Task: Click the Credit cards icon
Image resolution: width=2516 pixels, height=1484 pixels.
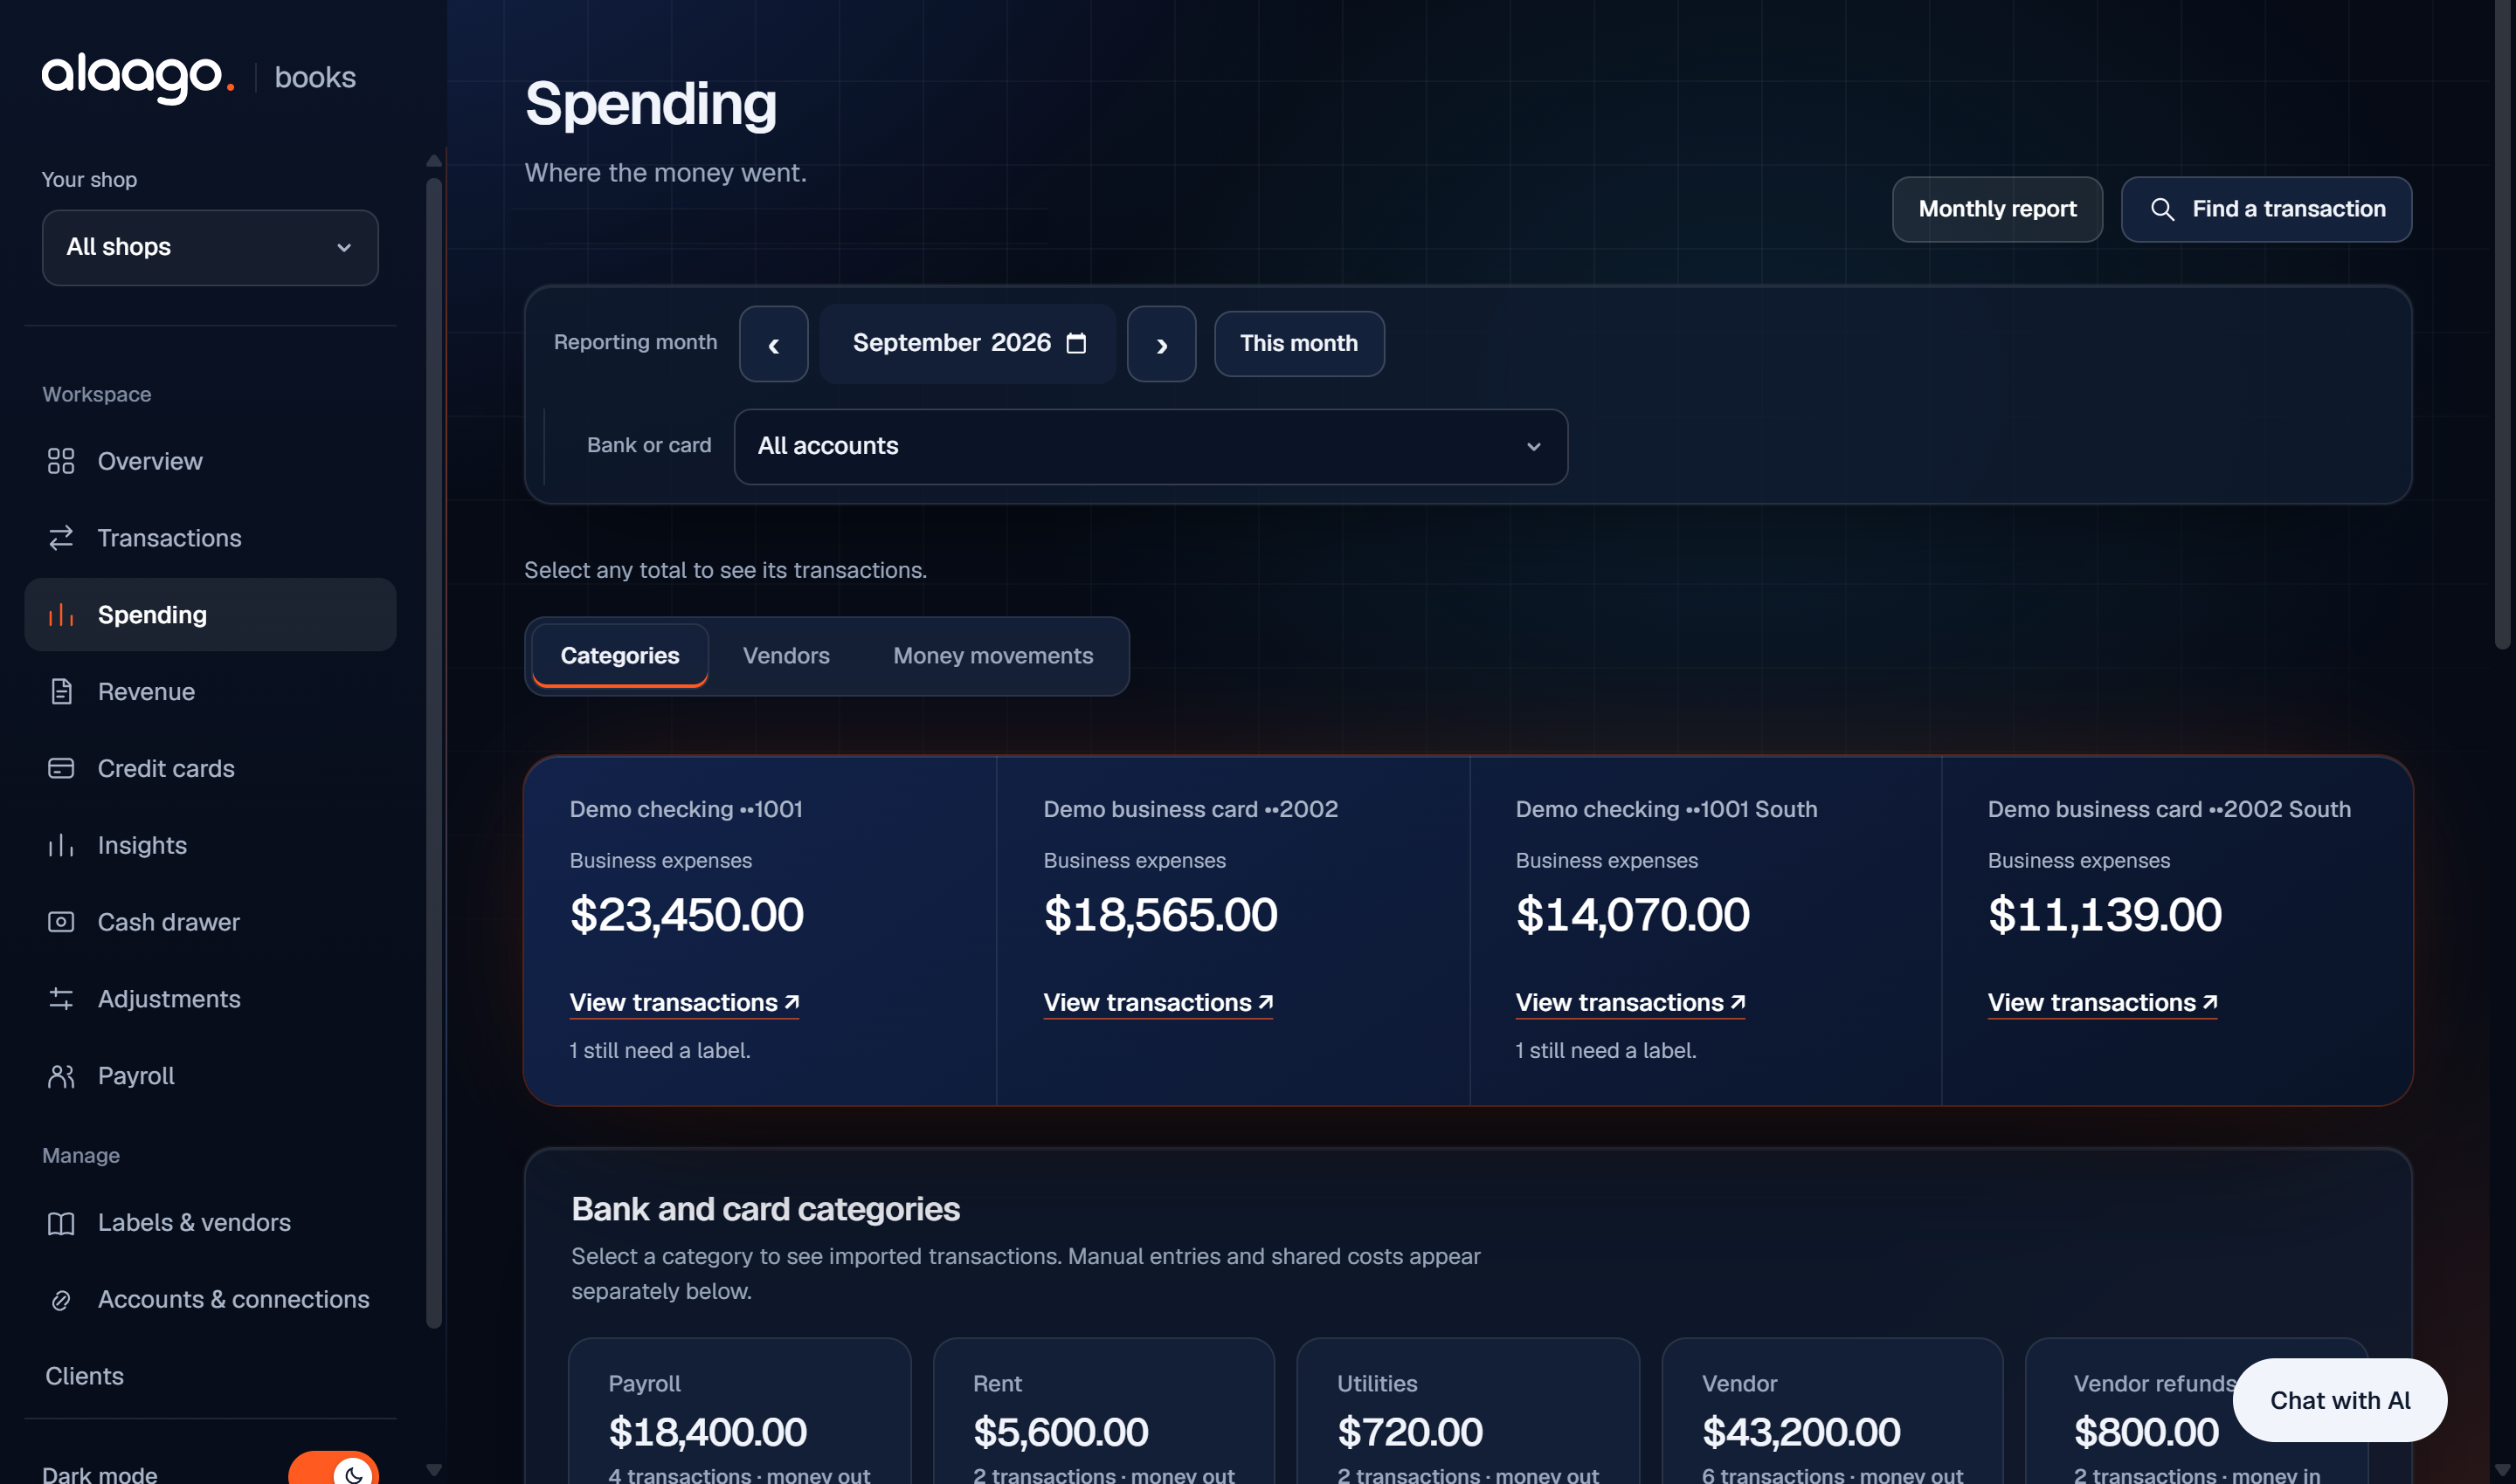Action: pyautogui.click(x=61, y=768)
